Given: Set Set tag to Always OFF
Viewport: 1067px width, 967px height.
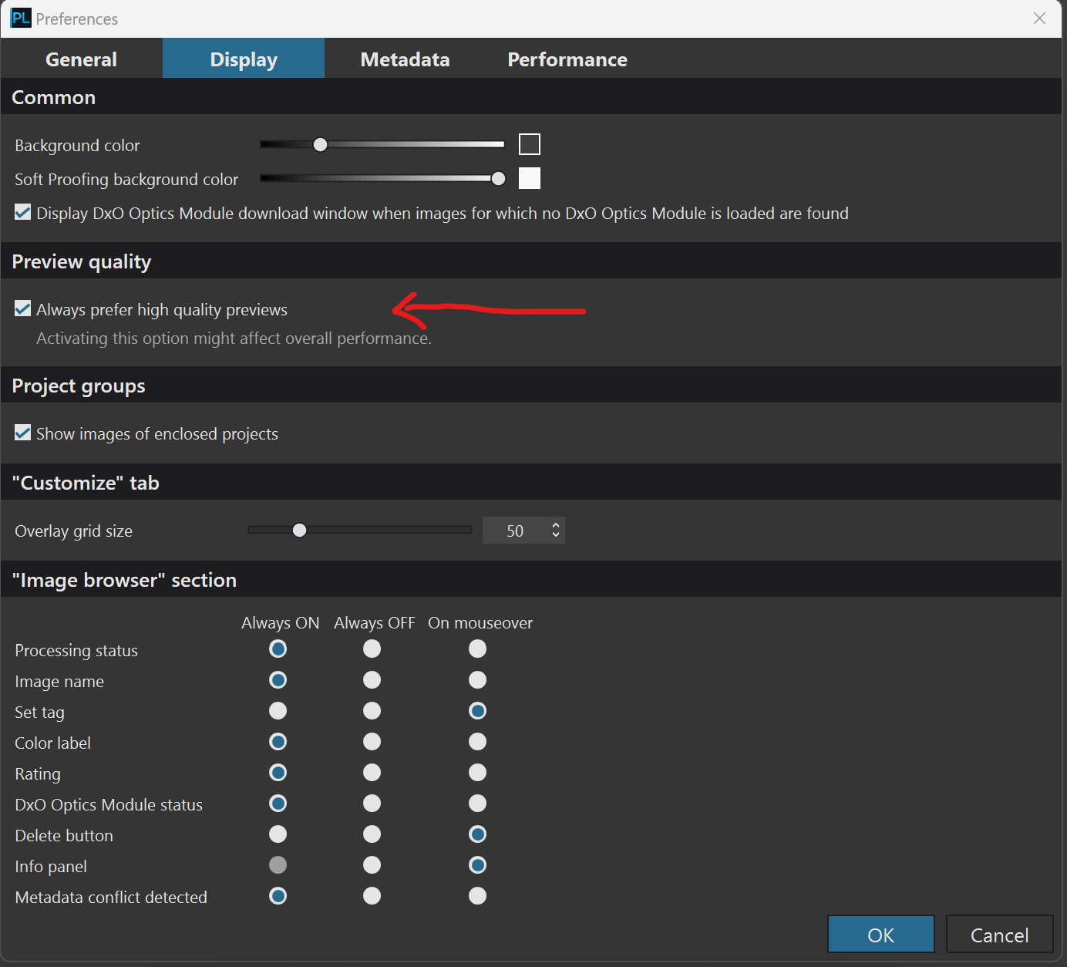Looking at the screenshot, I should (372, 711).
